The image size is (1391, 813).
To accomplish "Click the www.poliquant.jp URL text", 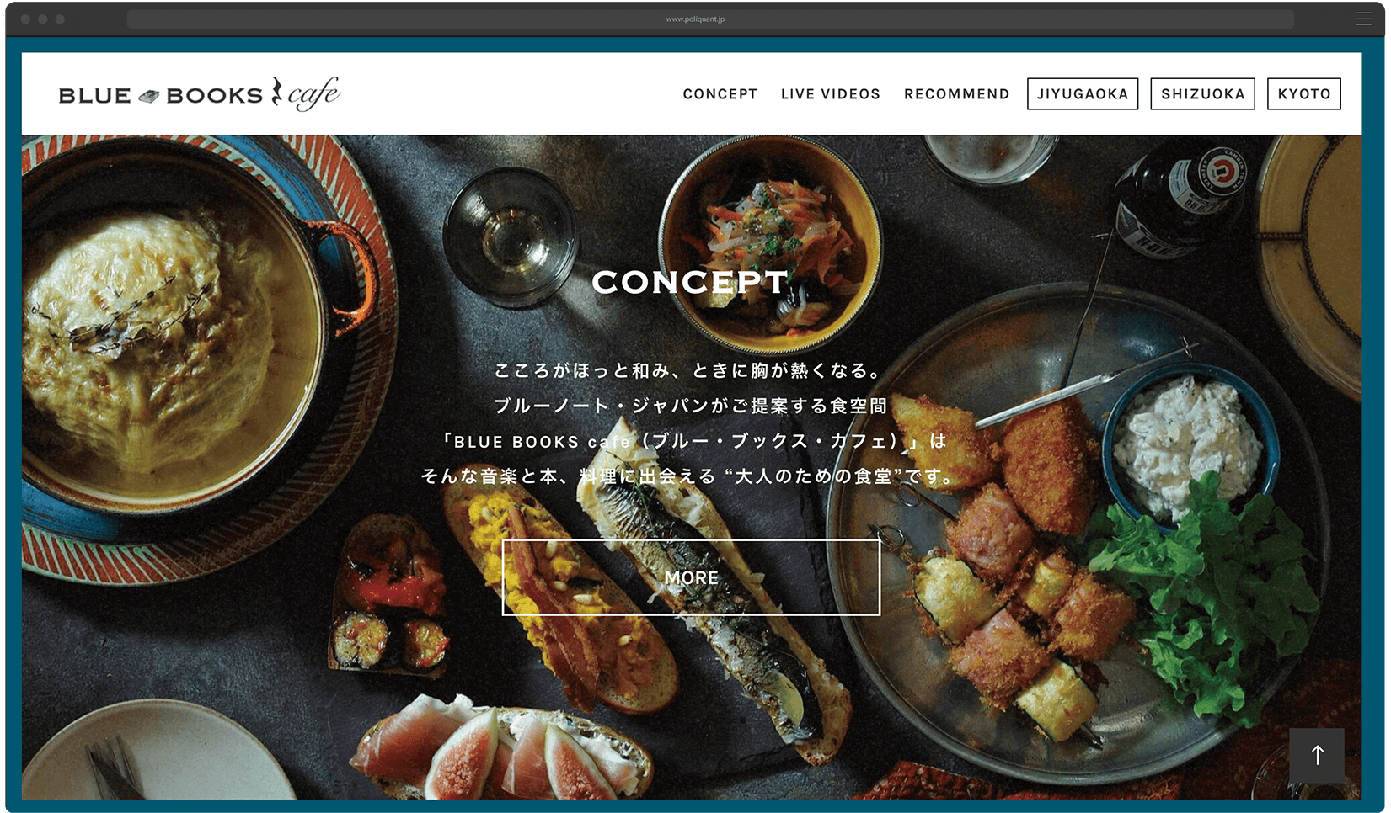I will point(695,19).
